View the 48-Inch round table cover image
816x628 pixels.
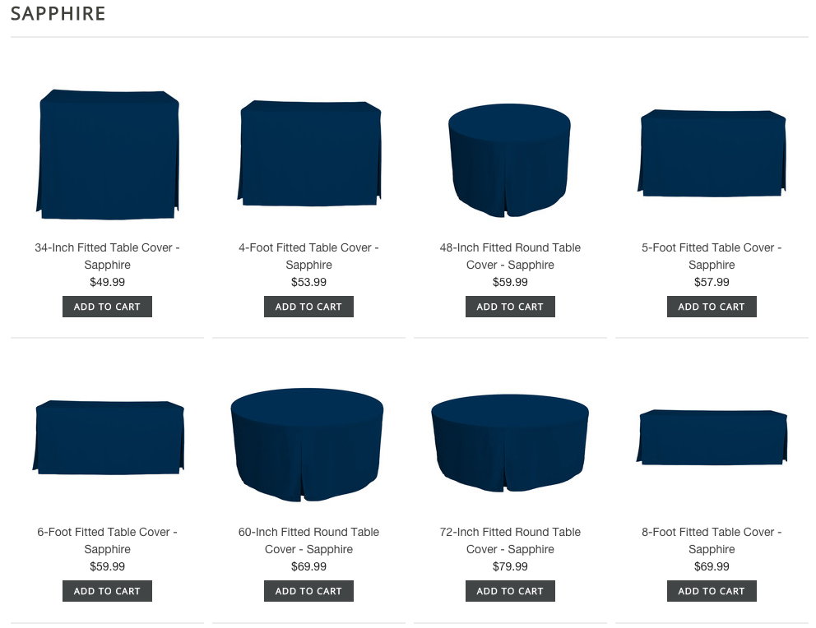click(x=509, y=160)
